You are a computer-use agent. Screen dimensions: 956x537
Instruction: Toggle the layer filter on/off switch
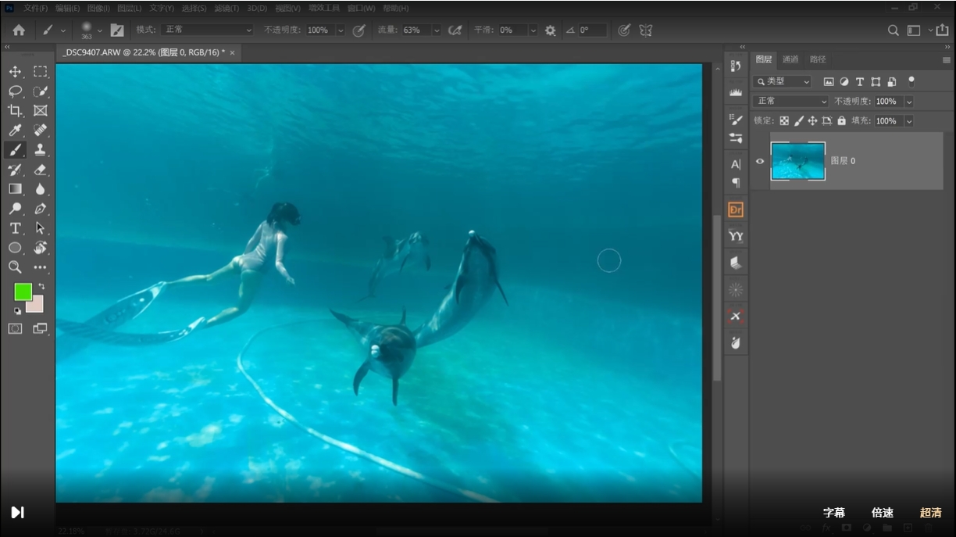coord(911,81)
